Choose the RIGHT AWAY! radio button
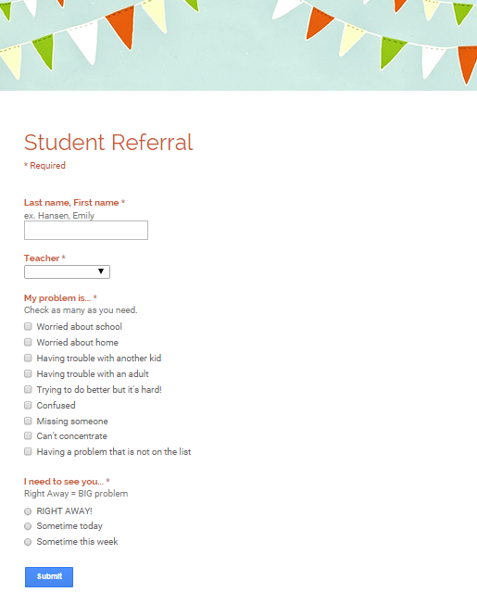This screenshot has width=477, height=592. coord(28,511)
